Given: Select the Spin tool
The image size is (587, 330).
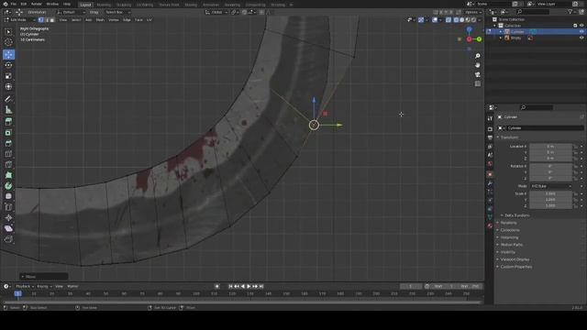Looking at the screenshot, I should click(8, 186).
